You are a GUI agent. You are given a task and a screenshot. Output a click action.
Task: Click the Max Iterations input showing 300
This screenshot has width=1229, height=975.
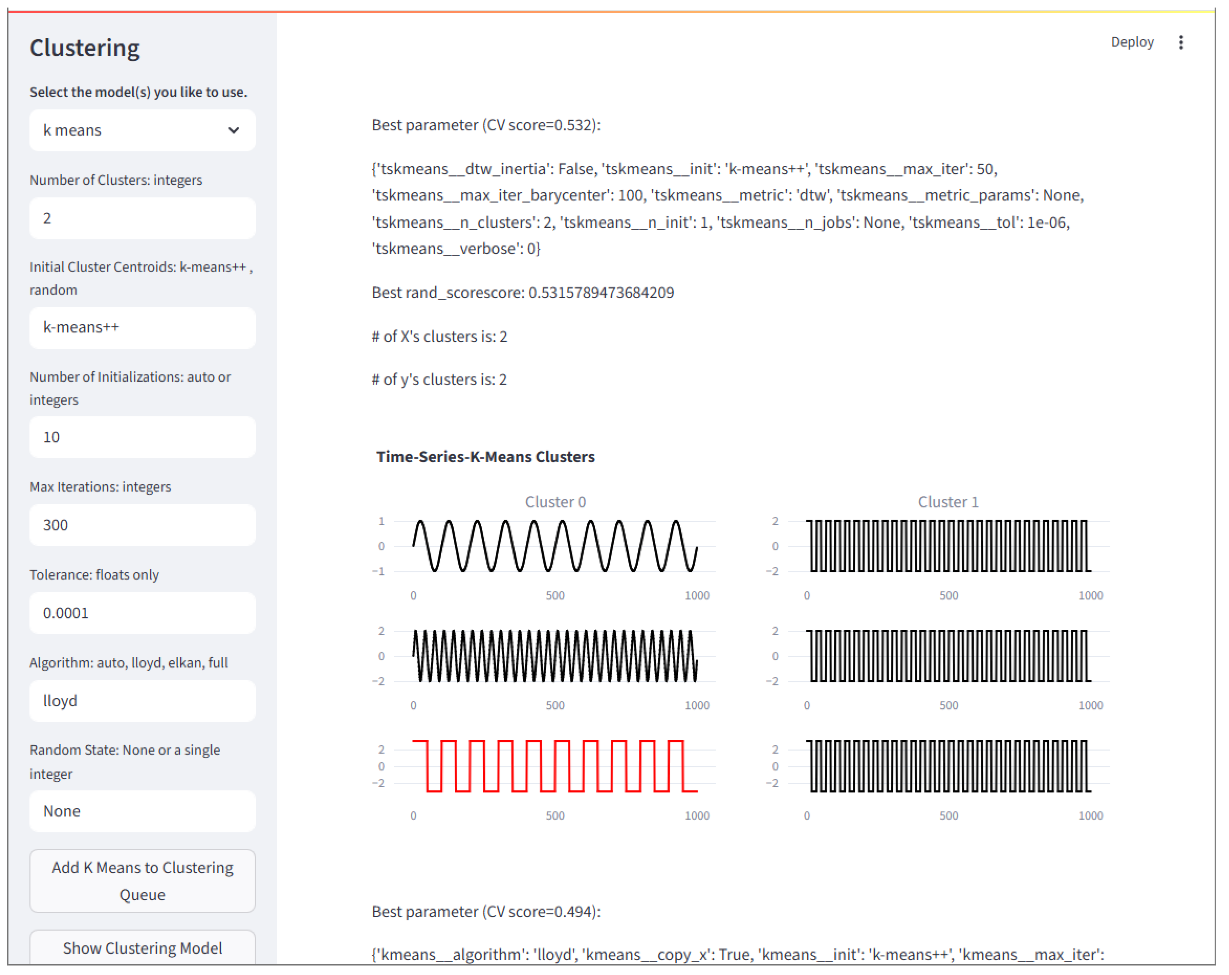point(142,525)
